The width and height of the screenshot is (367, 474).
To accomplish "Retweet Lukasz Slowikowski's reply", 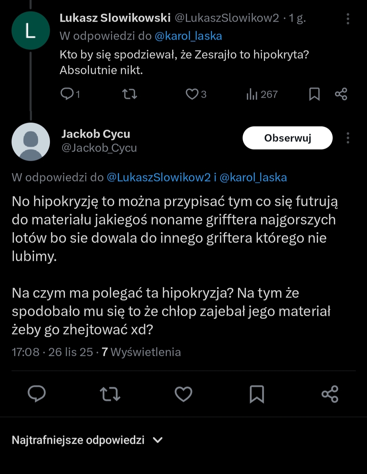I will (129, 94).
